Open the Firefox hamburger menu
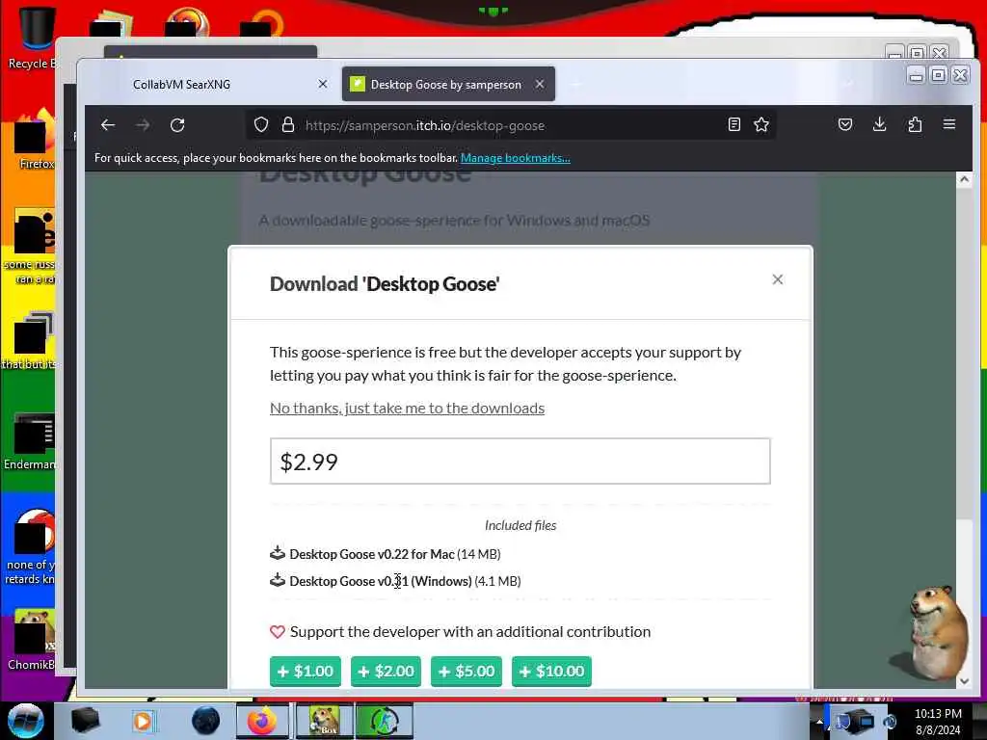The width and height of the screenshot is (987, 740). pos(949,124)
